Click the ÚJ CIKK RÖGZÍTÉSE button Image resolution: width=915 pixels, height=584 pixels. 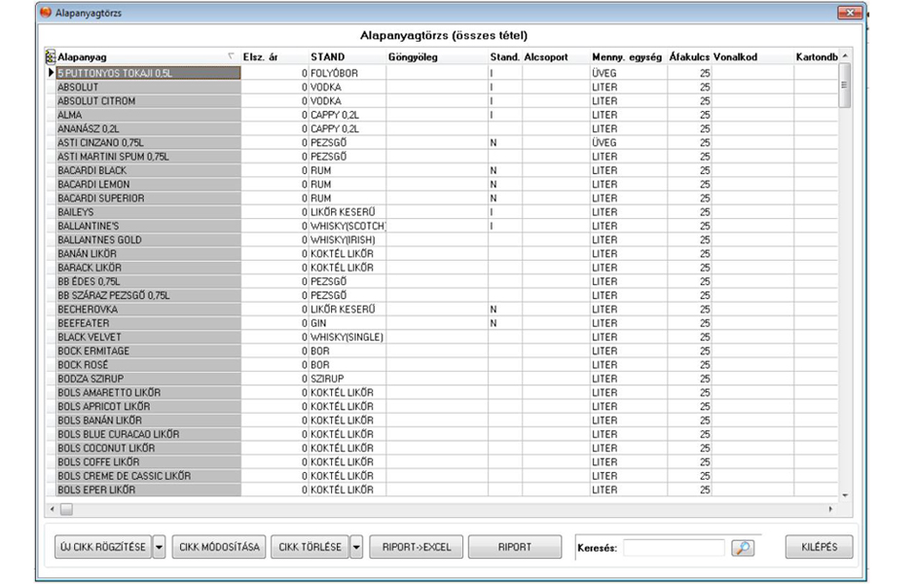103,547
